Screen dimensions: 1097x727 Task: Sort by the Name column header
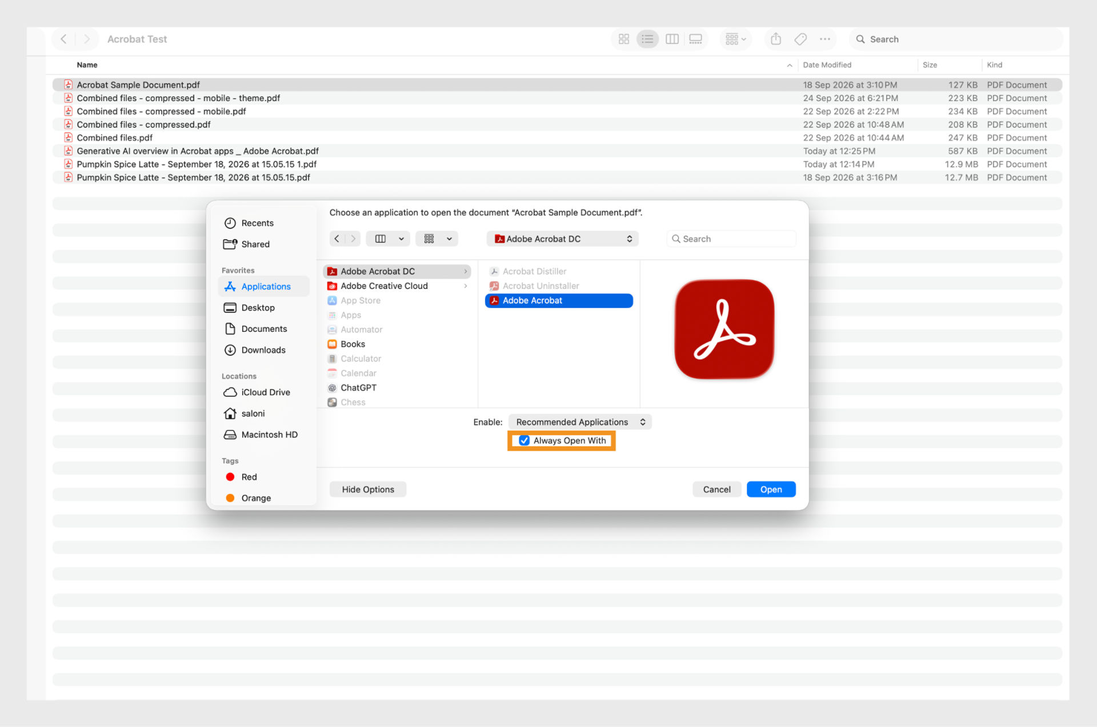[87, 65]
